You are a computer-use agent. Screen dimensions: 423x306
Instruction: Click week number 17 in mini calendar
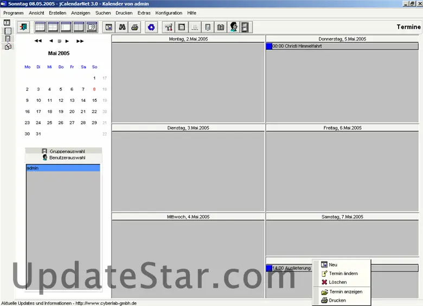point(105,78)
